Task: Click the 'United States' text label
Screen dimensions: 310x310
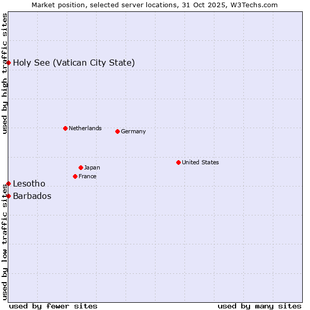Action: (200, 162)
